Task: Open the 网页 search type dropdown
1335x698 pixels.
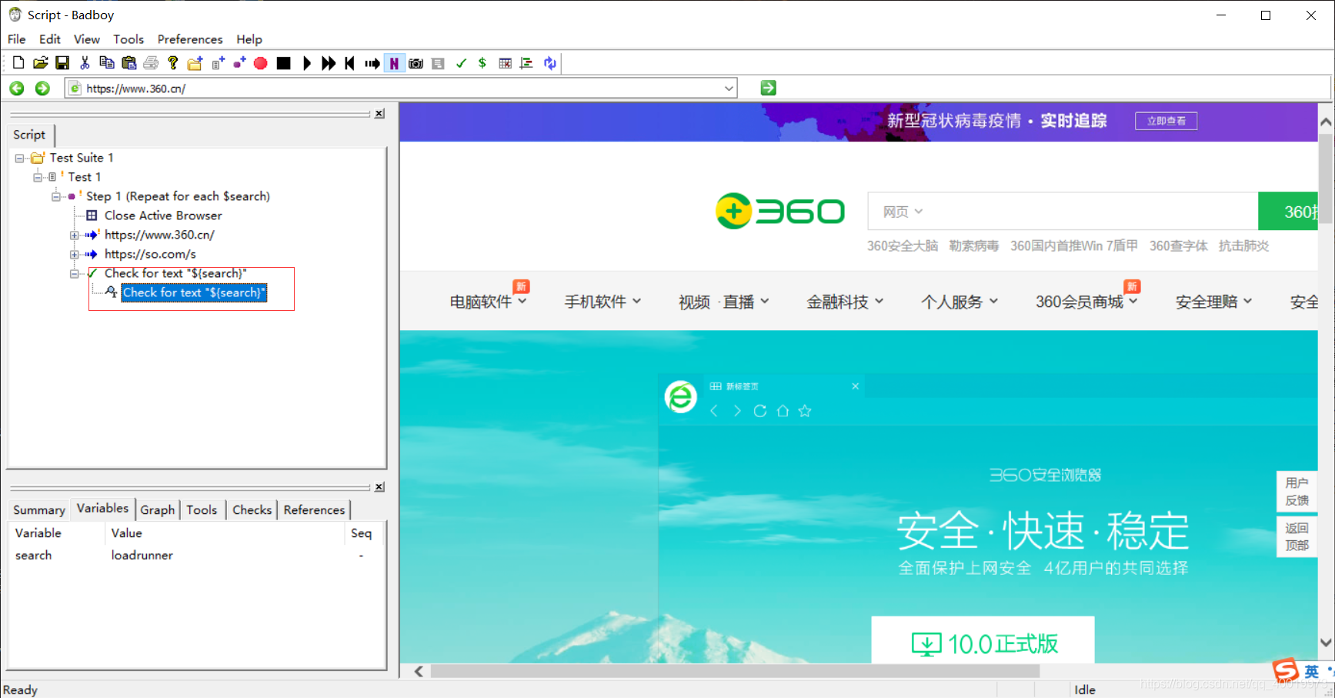Action: point(903,212)
